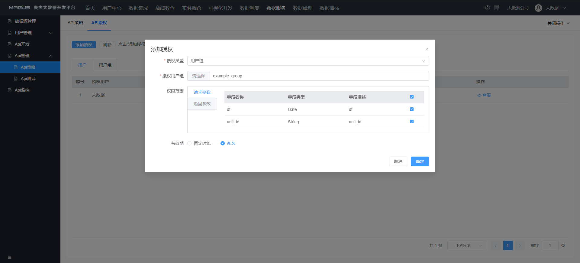This screenshot has width=580, height=263.
Task: Click the String 字段类型 cell
Action: pyautogui.click(x=293, y=122)
